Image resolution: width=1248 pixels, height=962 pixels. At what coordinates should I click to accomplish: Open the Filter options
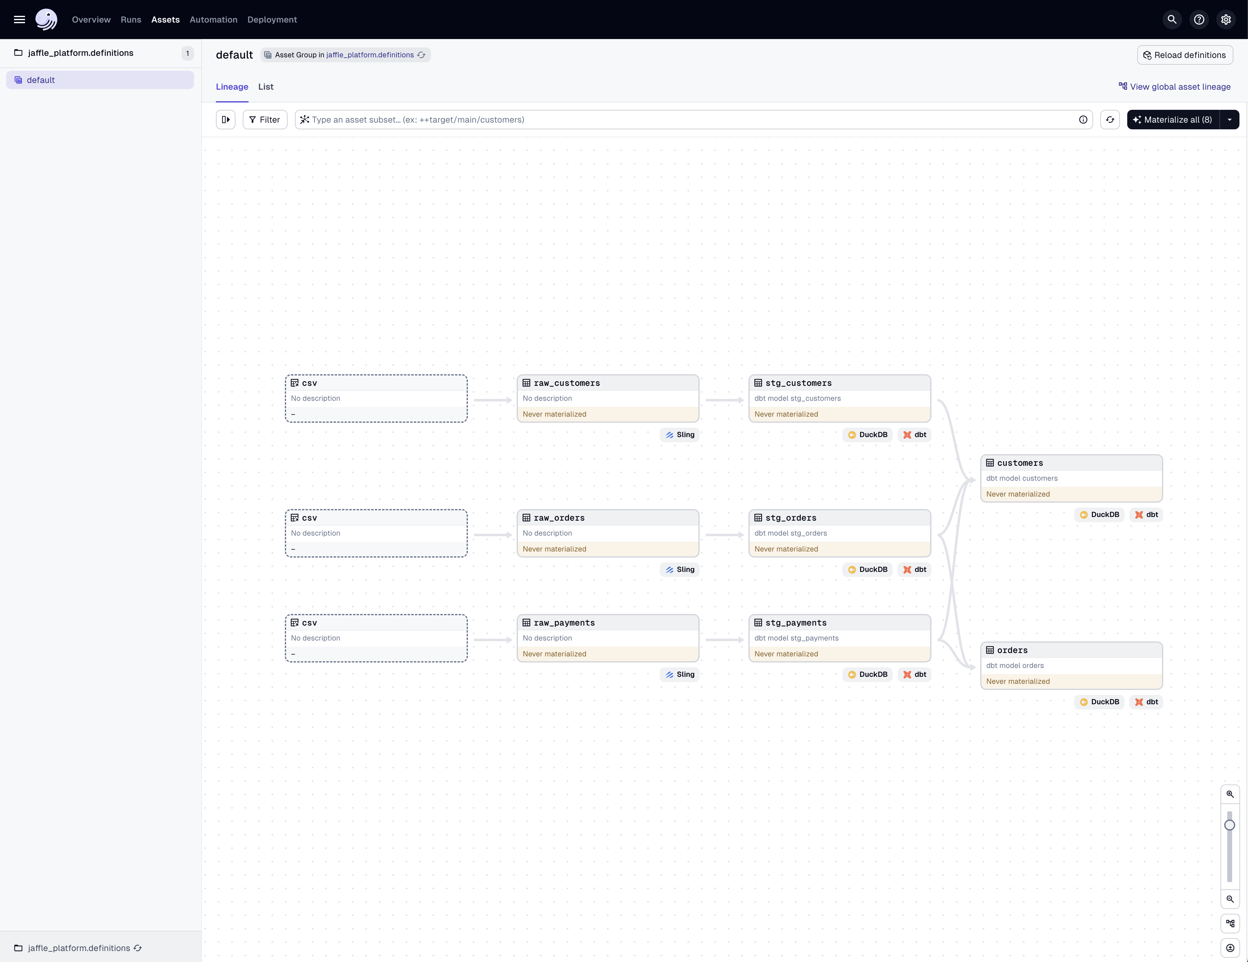(264, 120)
